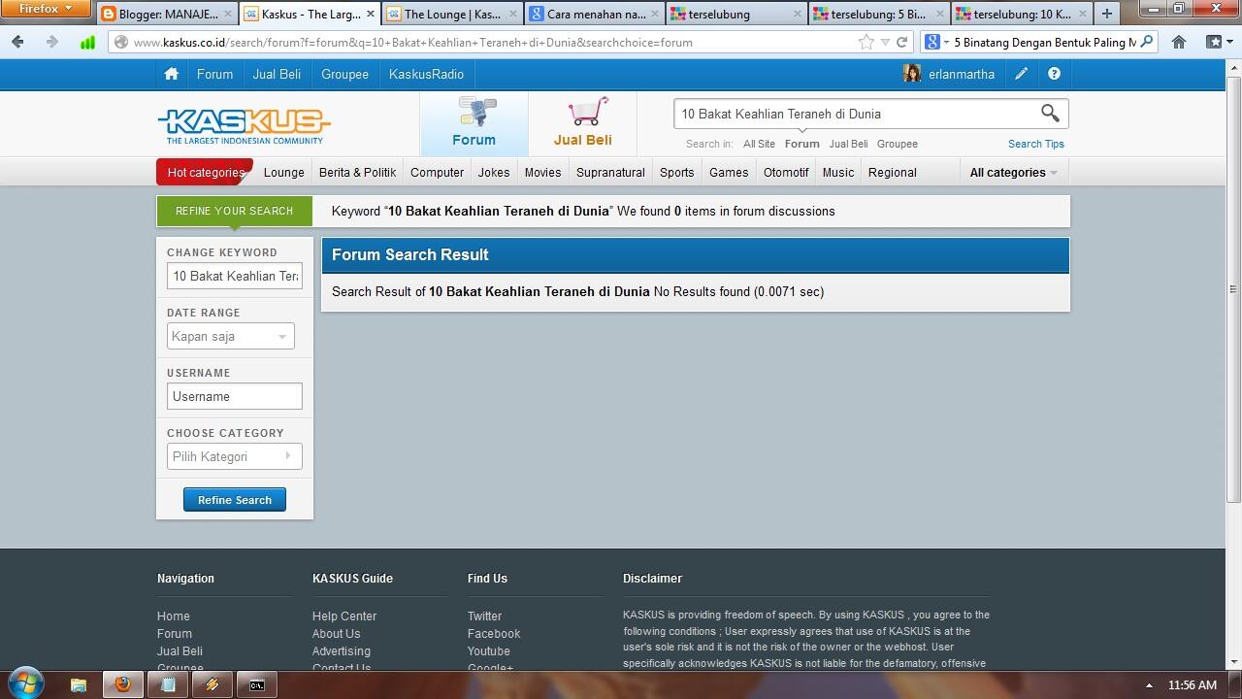The image size is (1242, 699).
Task: Click the KASKUS logo
Action: tap(244, 125)
